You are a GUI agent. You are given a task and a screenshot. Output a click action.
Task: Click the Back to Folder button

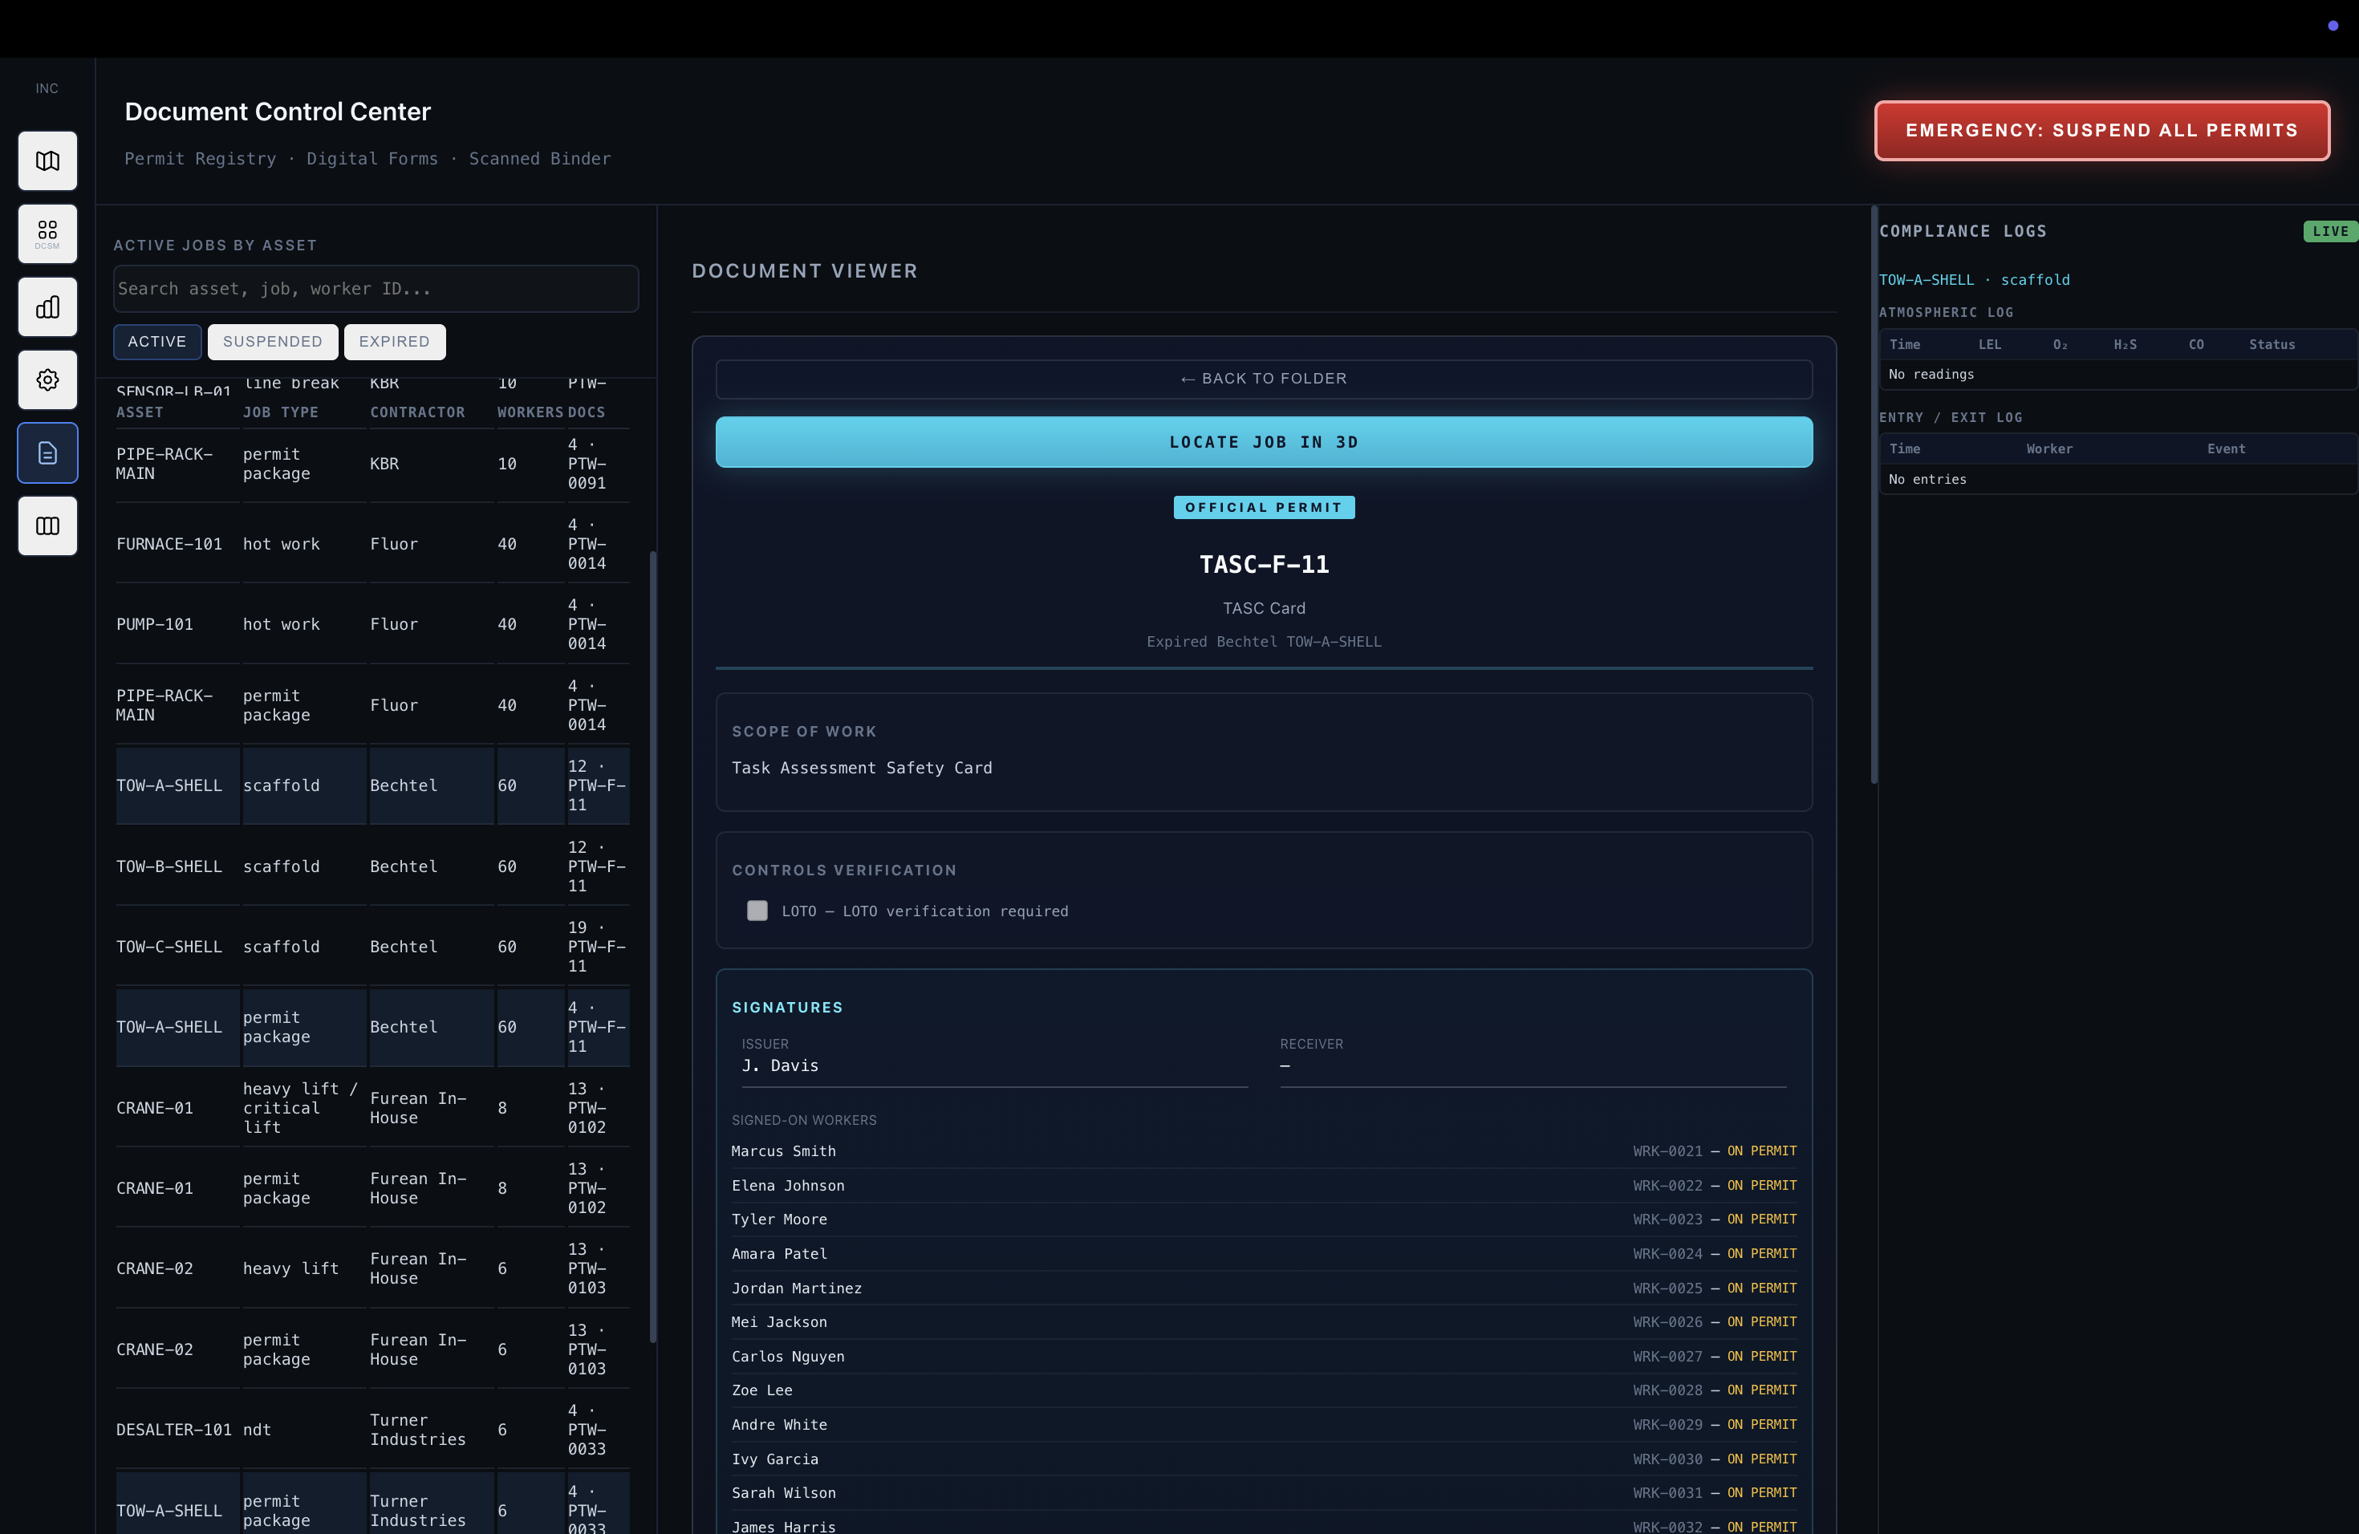(1264, 379)
